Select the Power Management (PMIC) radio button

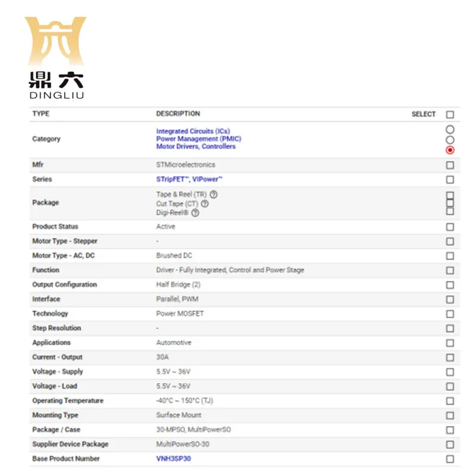click(450, 140)
